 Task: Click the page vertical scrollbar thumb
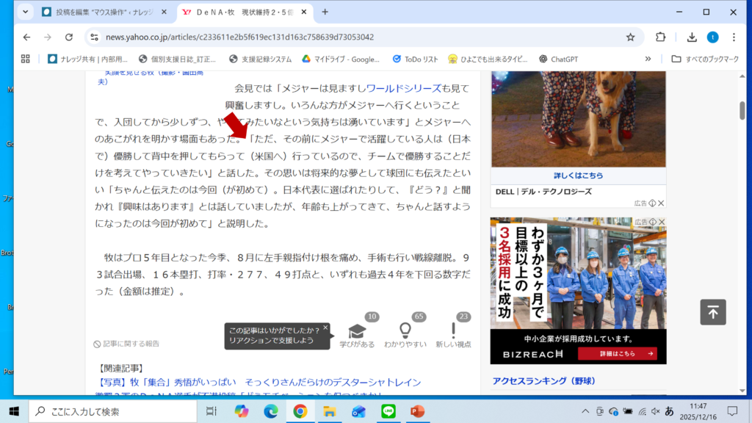point(742,110)
